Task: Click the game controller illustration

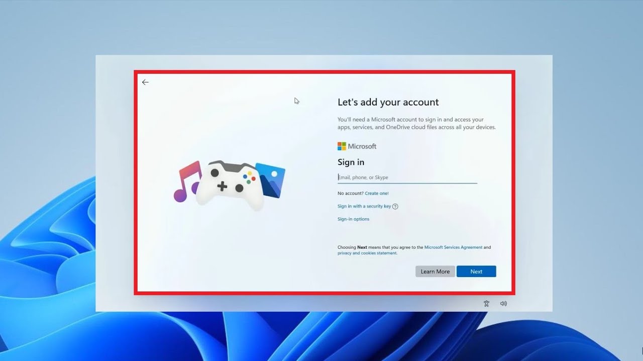Action: pyautogui.click(x=229, y=185)
